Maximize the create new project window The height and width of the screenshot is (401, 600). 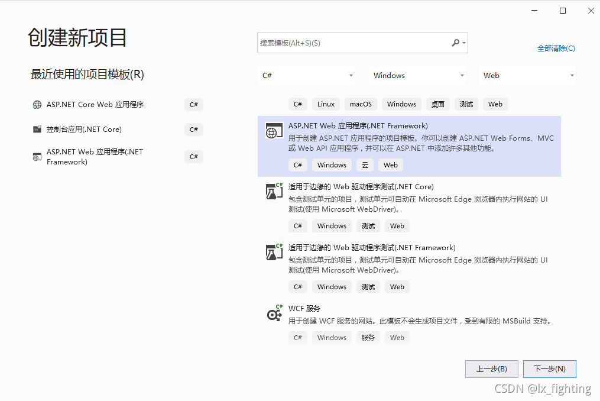(563, 11)
